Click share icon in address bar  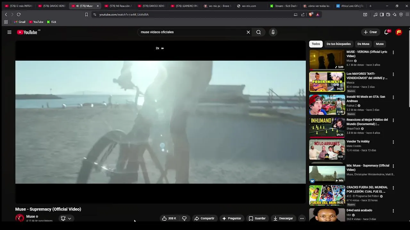(x=303, y=14)
